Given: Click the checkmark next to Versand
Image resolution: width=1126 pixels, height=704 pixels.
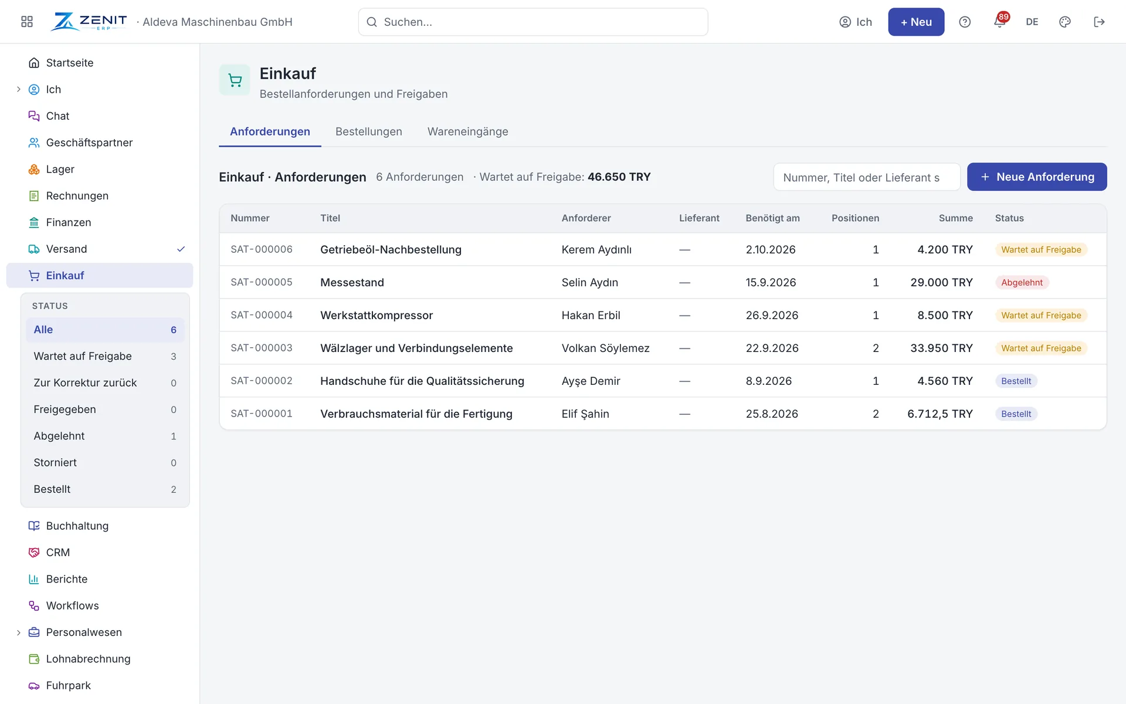Looking at the screenshot, I should pos(181,249).
